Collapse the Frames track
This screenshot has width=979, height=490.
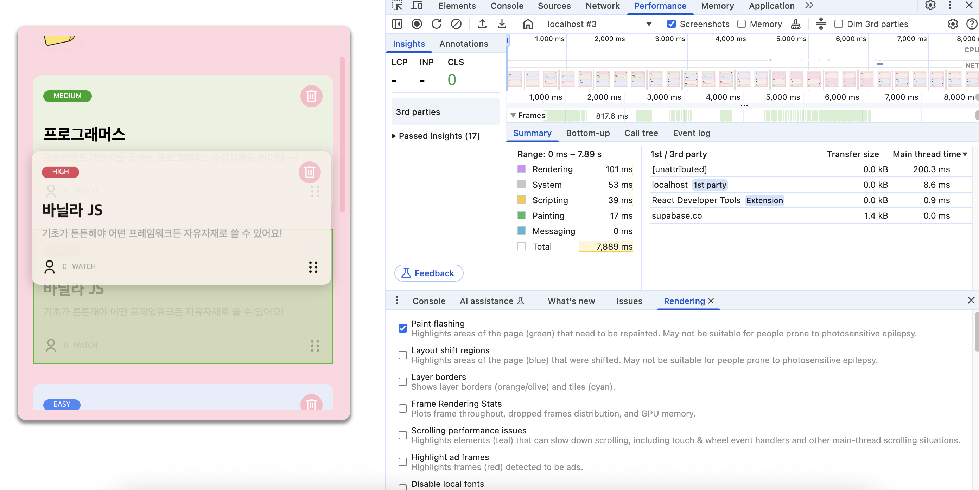pyautogui.click(x=513, y=116)
